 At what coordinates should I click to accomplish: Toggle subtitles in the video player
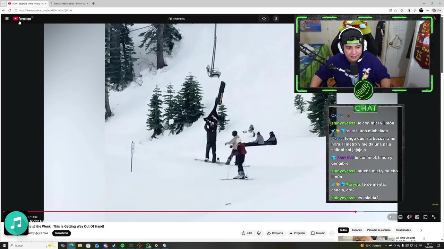400,217
